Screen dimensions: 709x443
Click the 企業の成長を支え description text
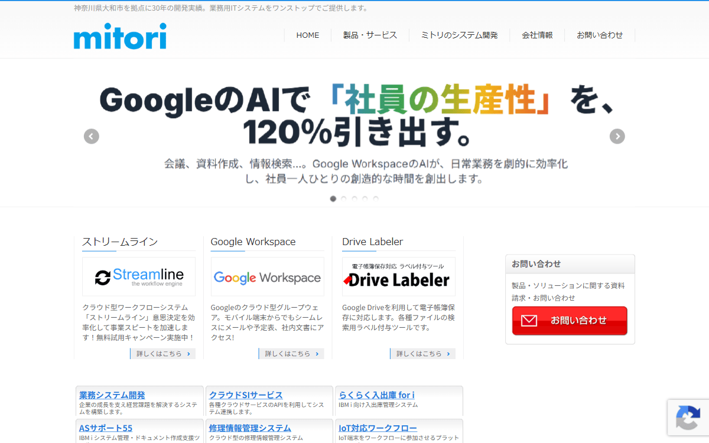point(138,408)
